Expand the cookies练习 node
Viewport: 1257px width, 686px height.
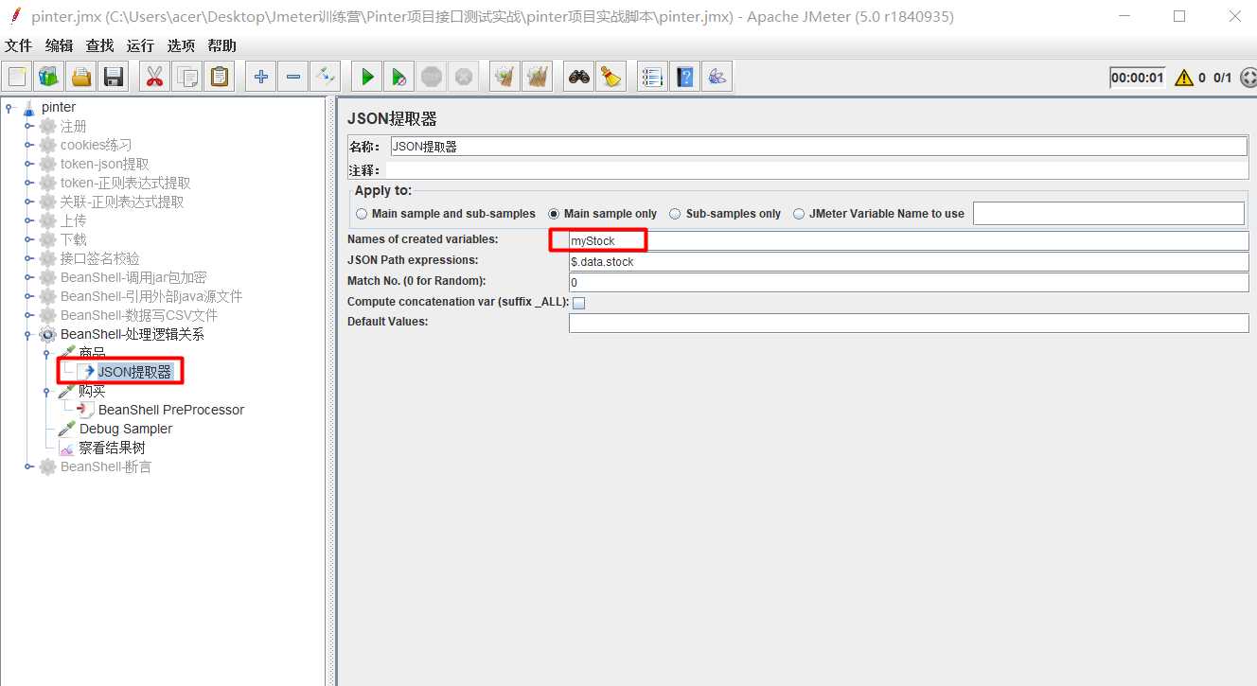28,145
